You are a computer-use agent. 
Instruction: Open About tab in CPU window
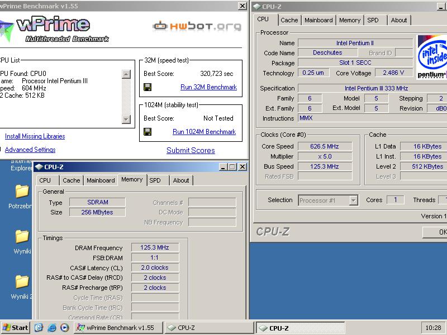(x=399, y=20)
